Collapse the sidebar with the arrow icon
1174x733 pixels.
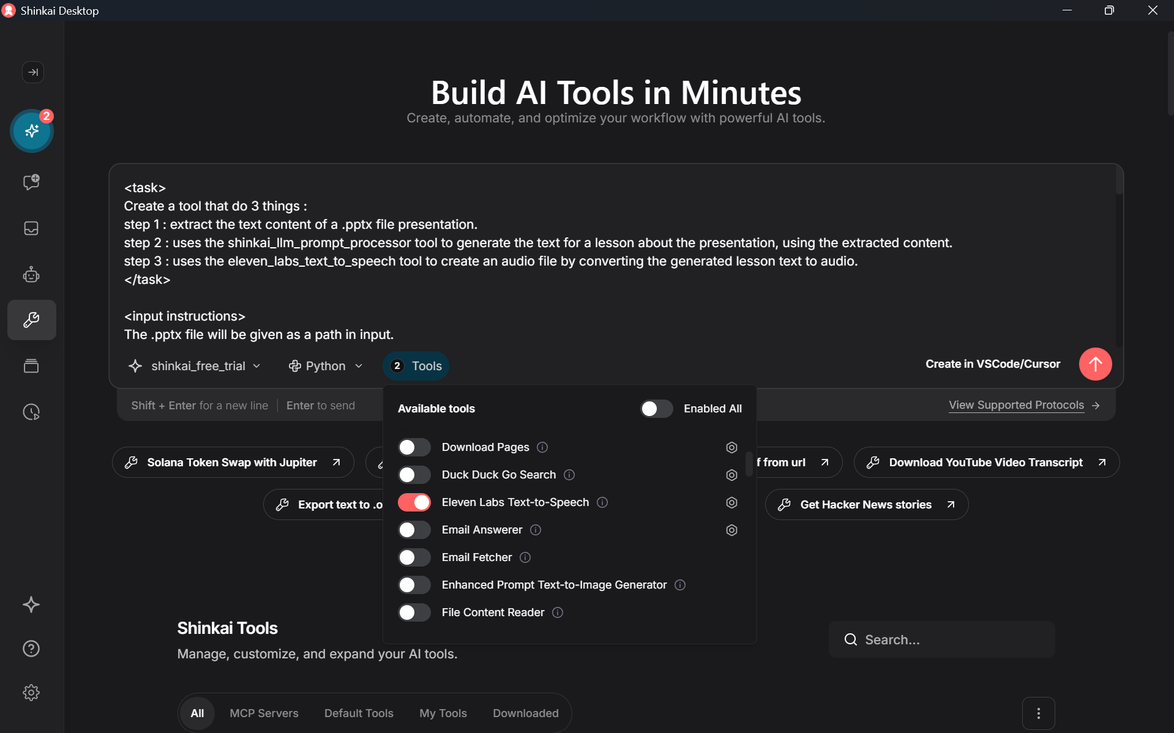tap(33, 72)
